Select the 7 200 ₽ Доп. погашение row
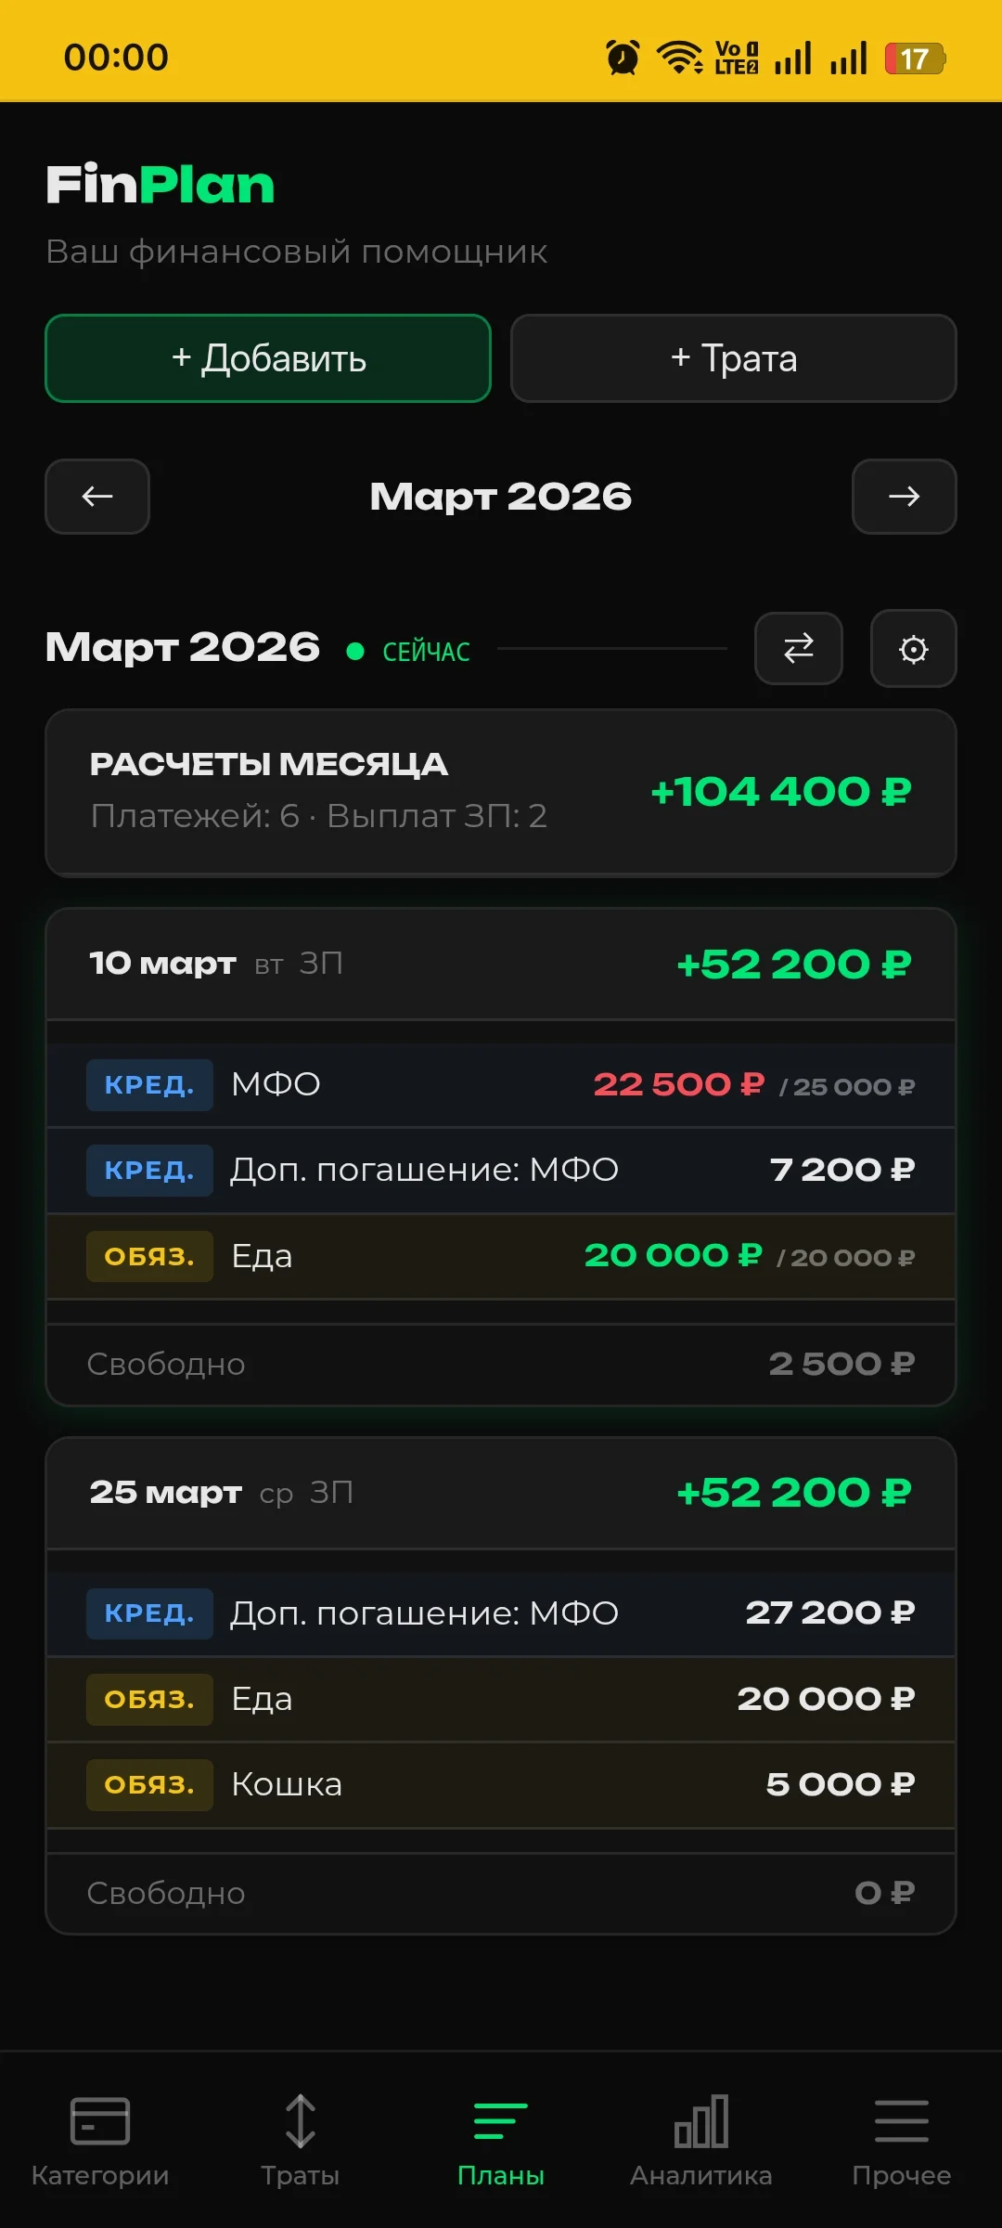 click(501, 1170)
